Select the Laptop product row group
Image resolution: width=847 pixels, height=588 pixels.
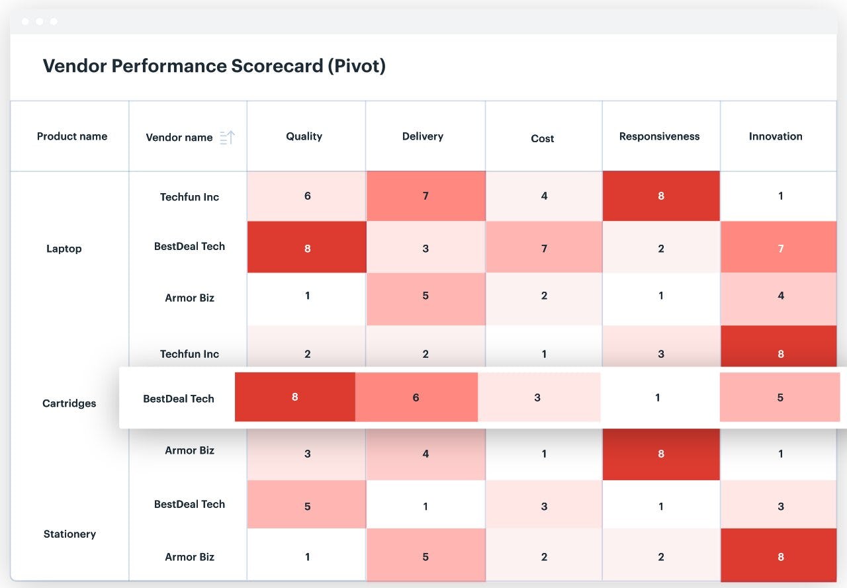[x=64, y=249]
